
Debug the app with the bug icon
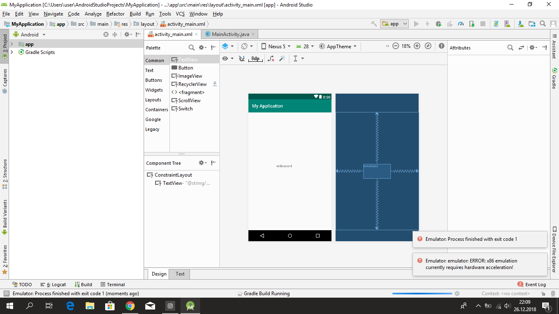(x=439, y=24)
